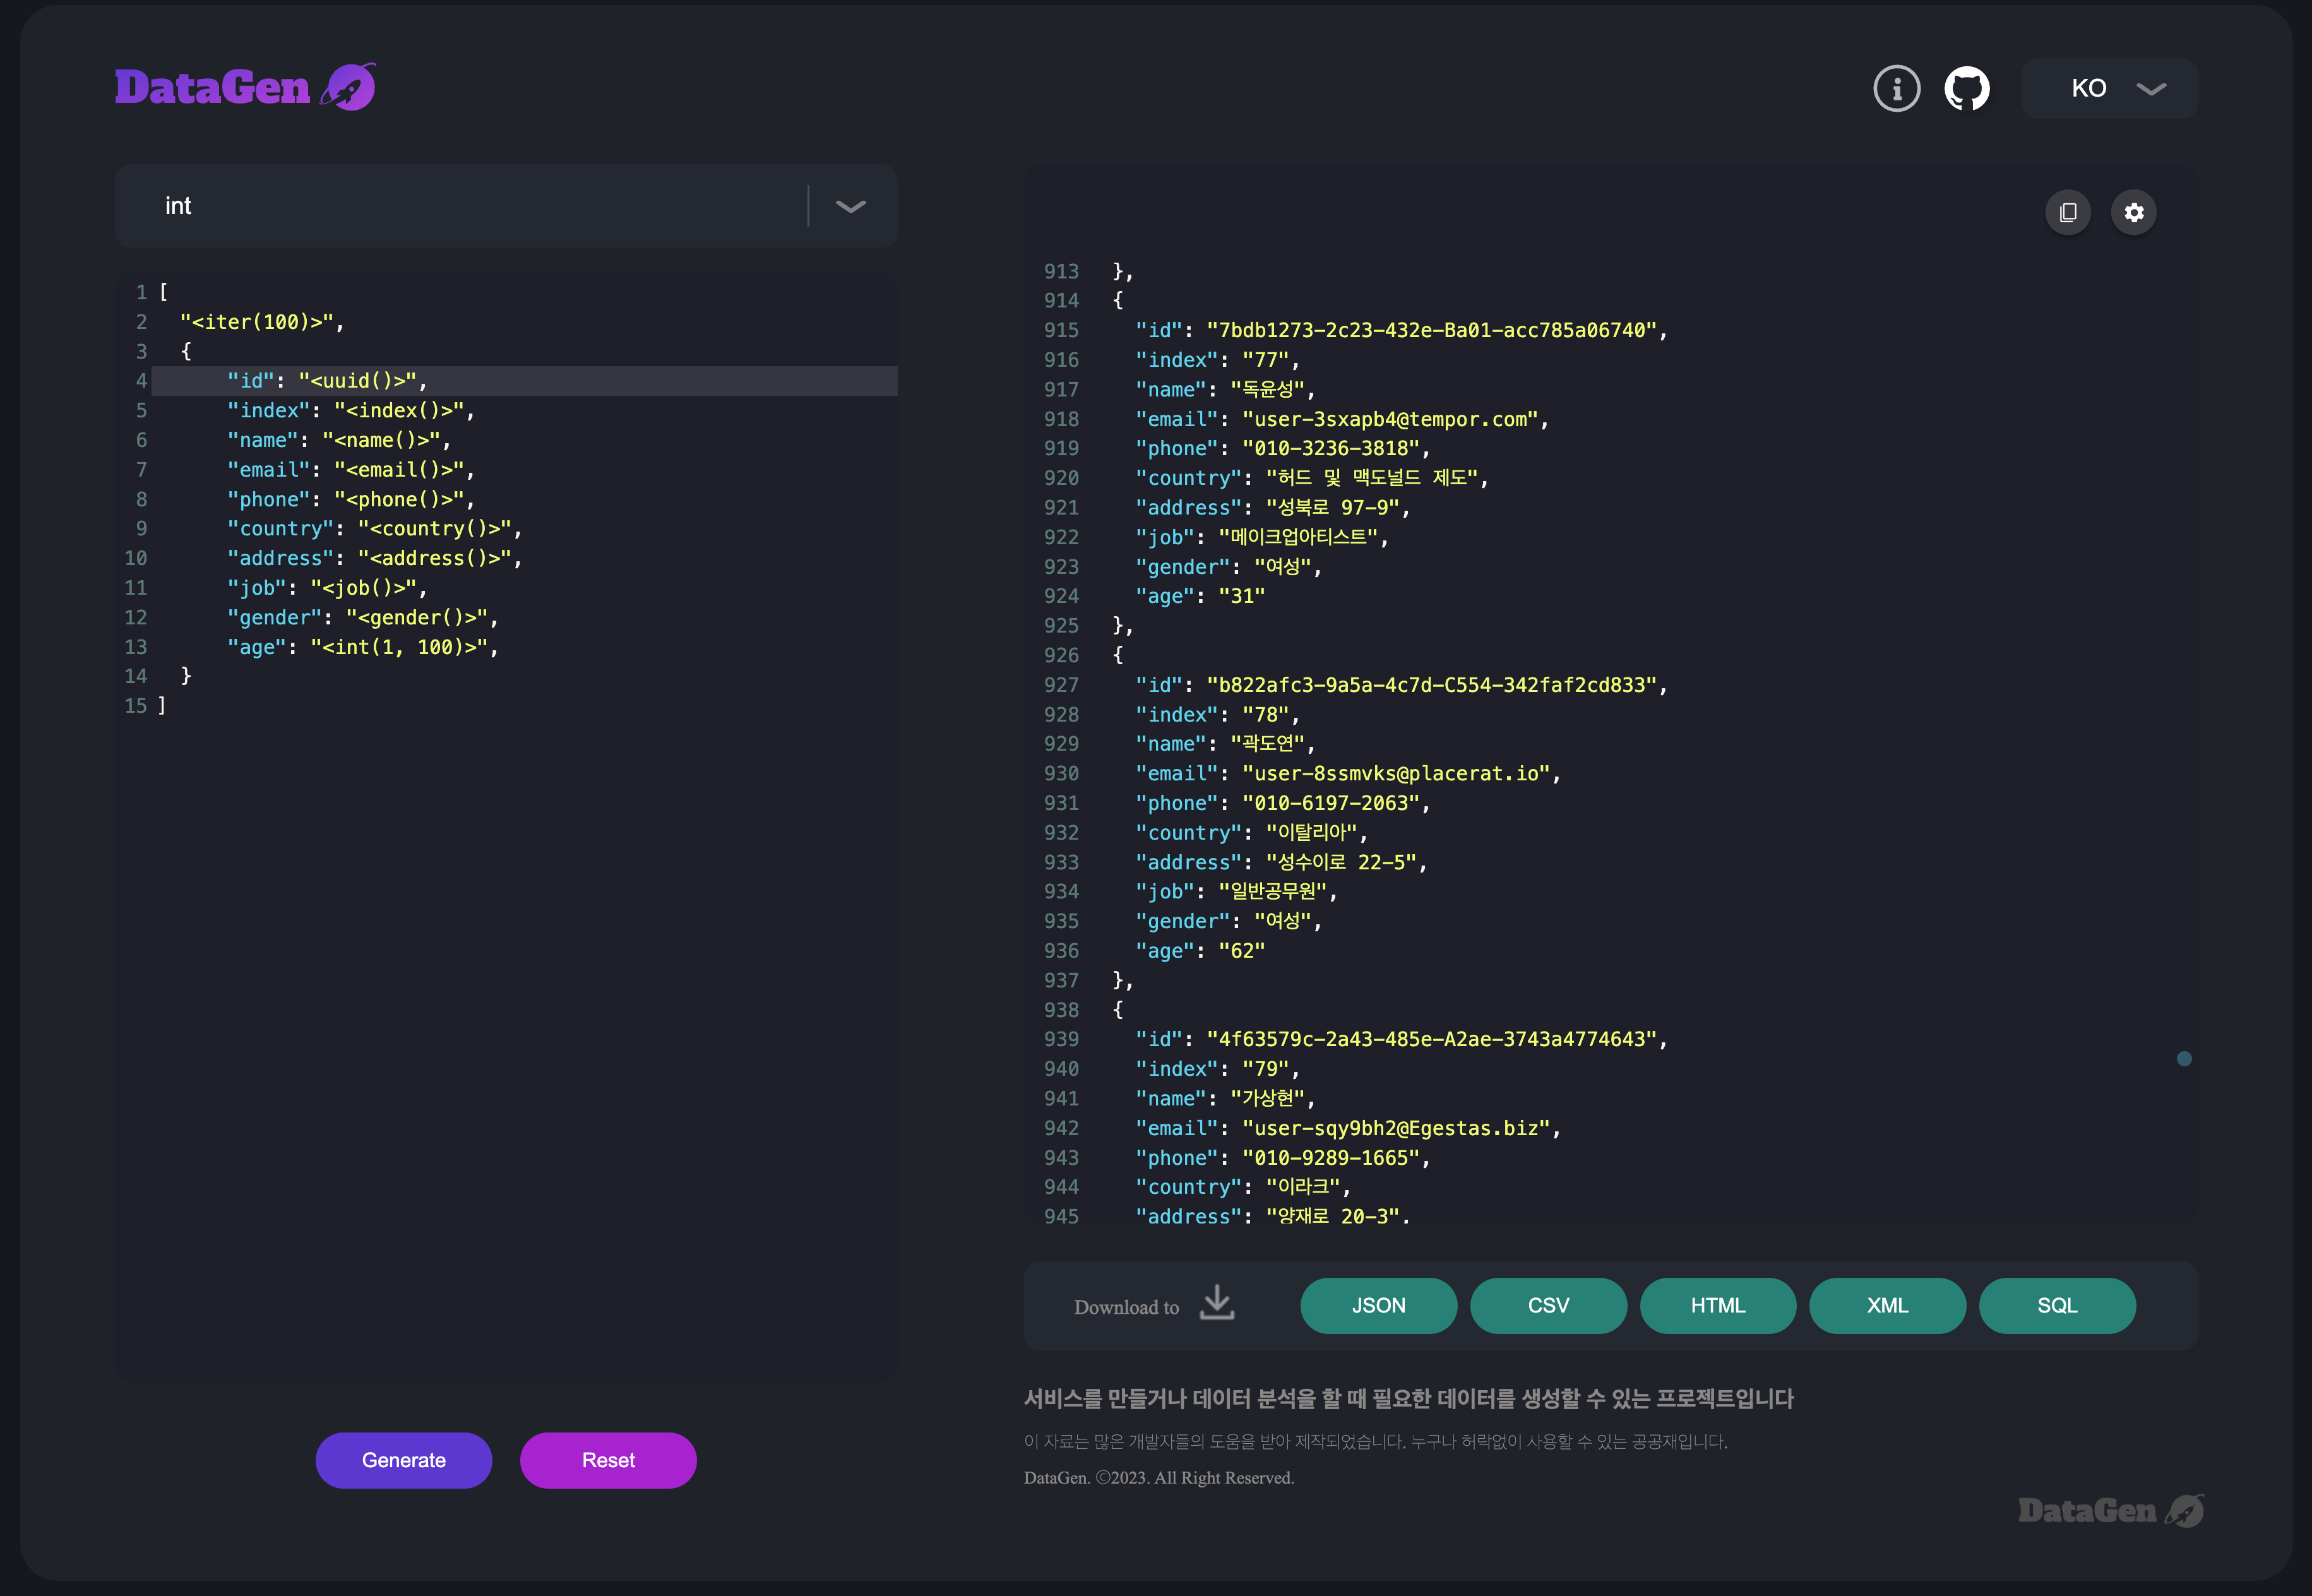Click the uuid value starting with 4f63579c
This screenshot has width=2312, height=1596.
(x=1432, y=1039)
